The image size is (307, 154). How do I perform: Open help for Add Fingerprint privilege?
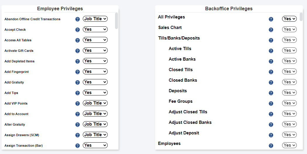[x=78, y=72]
